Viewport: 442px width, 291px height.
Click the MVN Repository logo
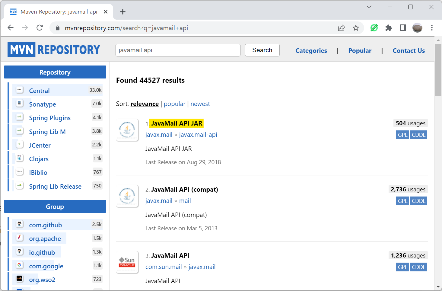pyautogui.click(x=54, y=50)
